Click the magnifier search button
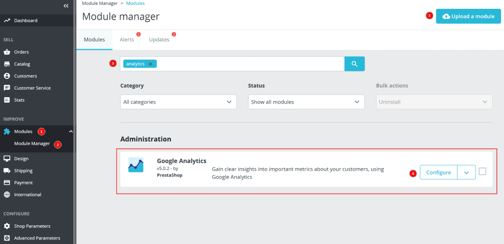504x244 pixels. 354,64
